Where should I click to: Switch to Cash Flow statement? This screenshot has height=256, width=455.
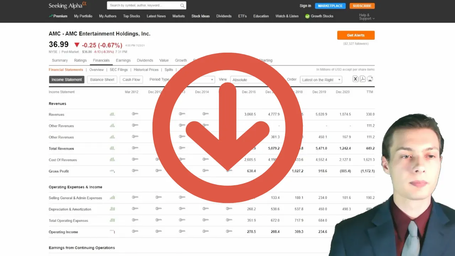click(x=131, y=80)
